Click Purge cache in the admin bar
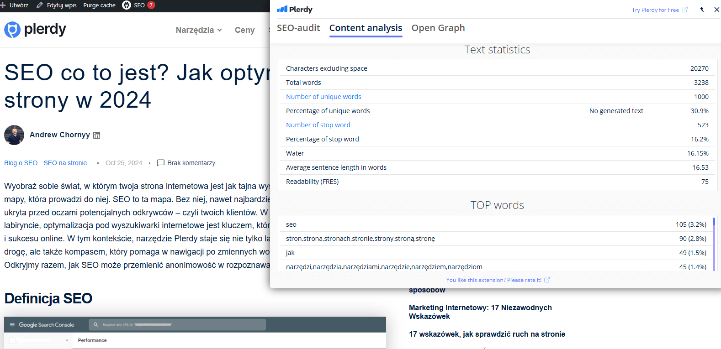The height and width of the screenshot is (349, 721). tap(99, 5)
